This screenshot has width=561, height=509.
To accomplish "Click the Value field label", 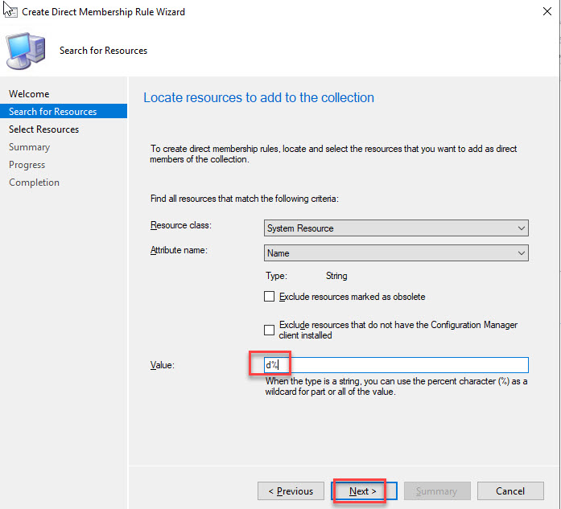I will coord(163,365).
